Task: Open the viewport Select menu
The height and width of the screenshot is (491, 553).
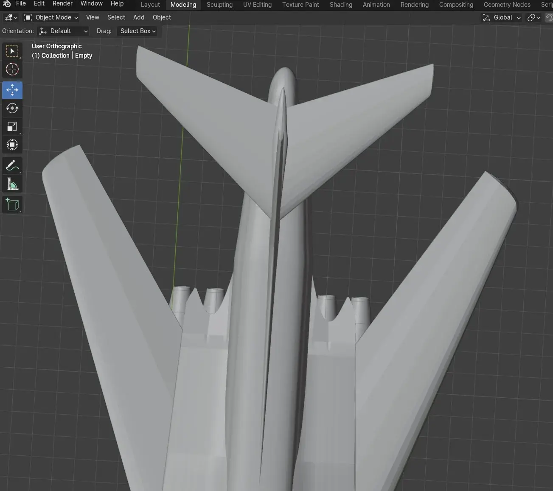Action: pyautogui.click(x=116, y=17)
